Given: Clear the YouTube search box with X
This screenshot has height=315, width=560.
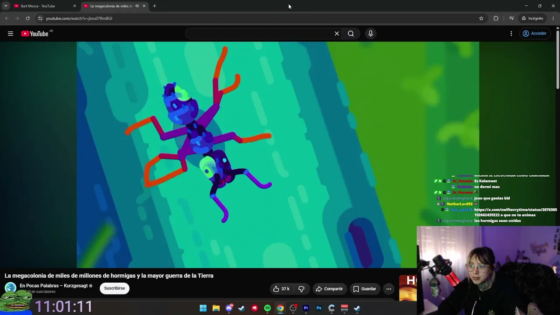Looking at the screenshot, I should [x=337, y=34].
